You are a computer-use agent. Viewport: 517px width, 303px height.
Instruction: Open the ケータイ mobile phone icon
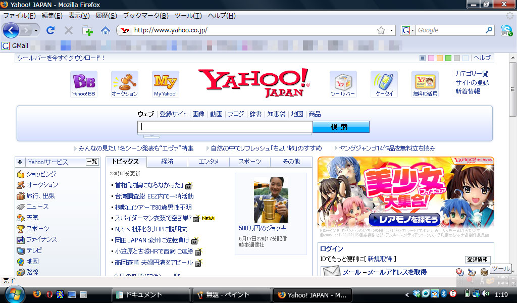pos(384,84)
